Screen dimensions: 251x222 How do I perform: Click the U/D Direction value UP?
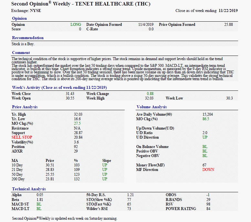click(205, 137)
